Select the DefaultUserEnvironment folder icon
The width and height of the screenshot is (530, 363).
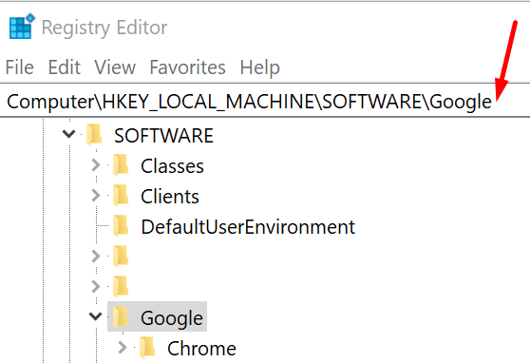click(x=121, y=225)
